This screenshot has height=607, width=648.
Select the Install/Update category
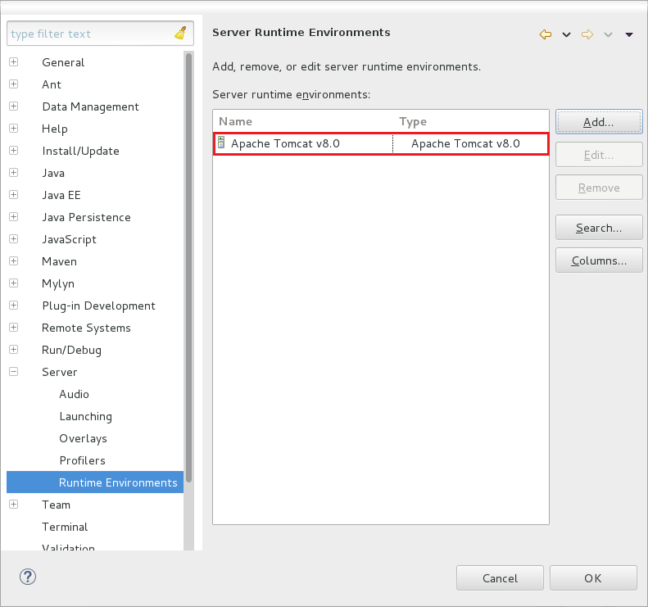click(80, 151)
